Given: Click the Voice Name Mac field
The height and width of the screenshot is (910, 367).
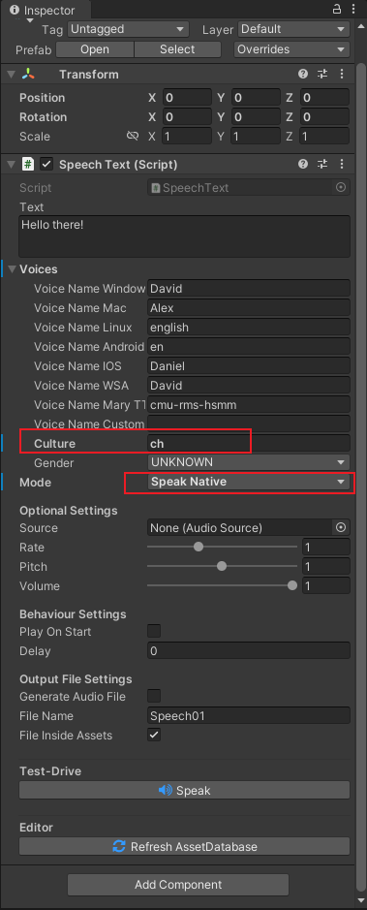Looking at the screenshot, I should [249, 307].
